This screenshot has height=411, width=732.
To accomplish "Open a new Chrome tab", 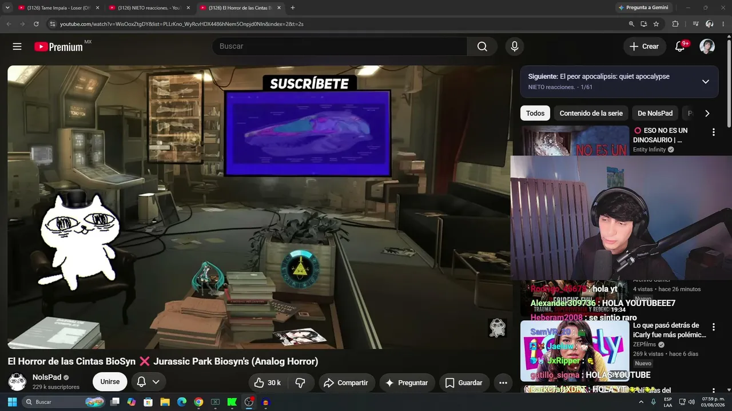I will tap(293, 8).
